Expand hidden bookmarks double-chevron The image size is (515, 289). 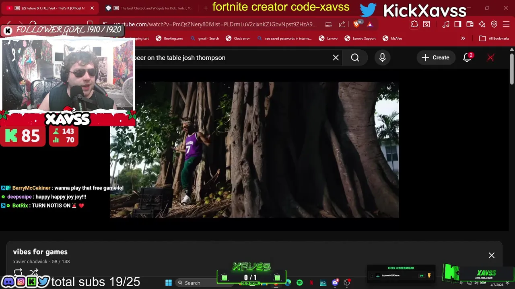(x=463, y=39)
